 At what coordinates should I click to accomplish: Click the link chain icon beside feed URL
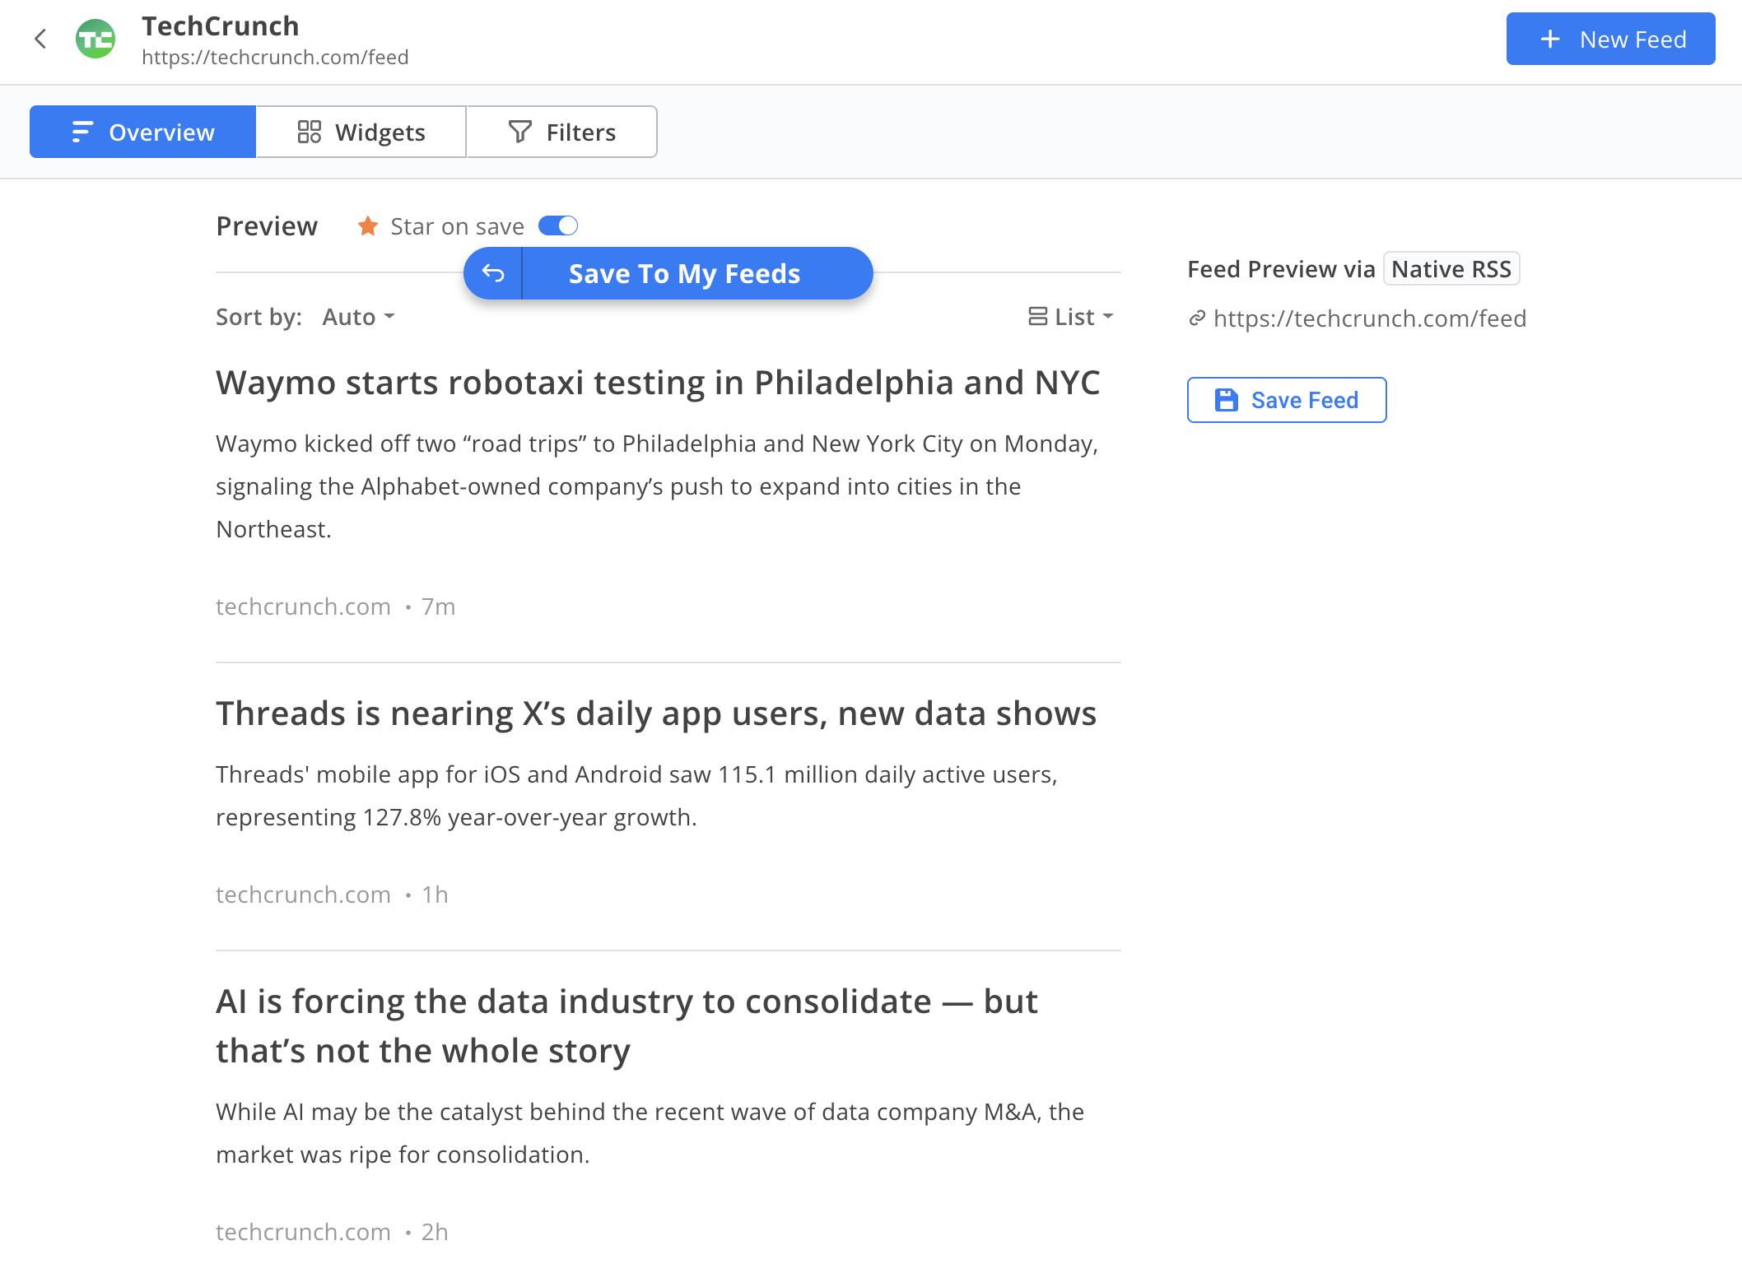click(1197, 318)
